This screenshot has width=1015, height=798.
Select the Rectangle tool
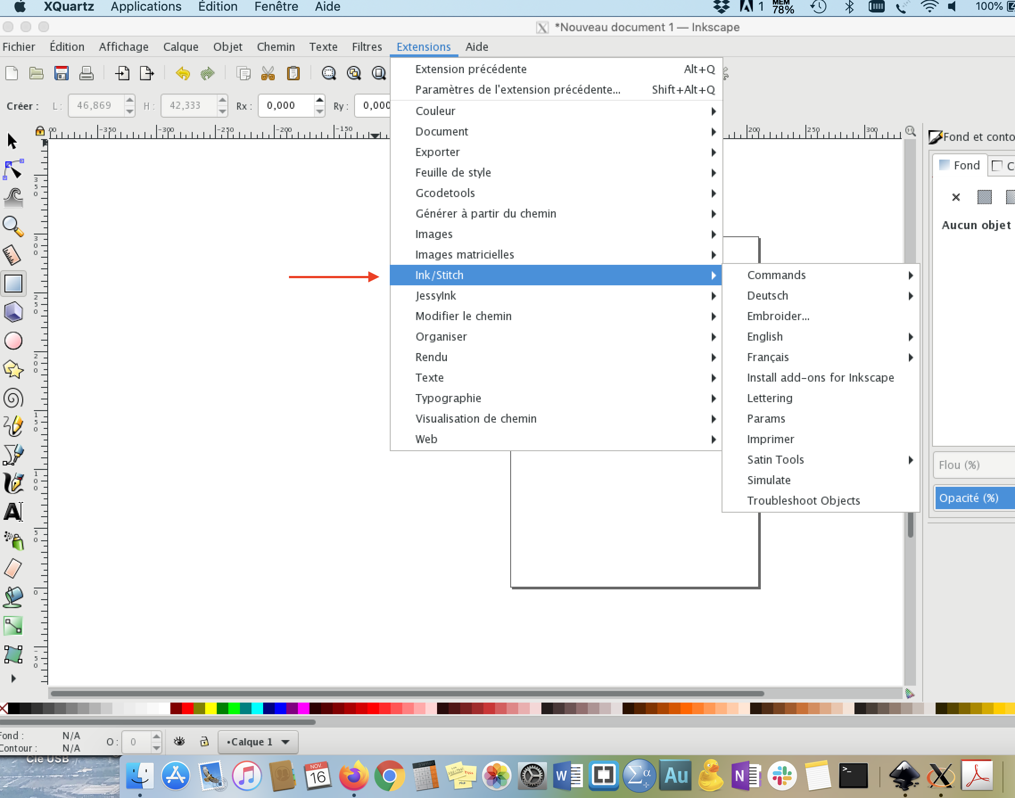click(13, 284)
